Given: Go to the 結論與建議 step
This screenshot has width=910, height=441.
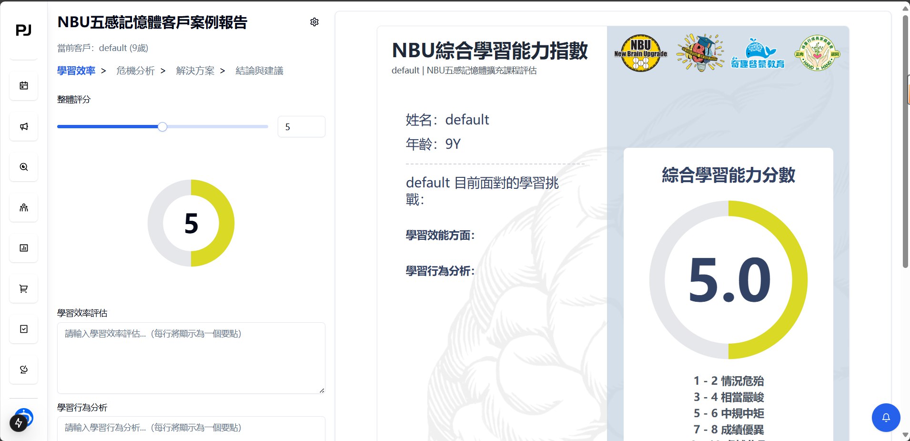Looking at the screenshot, I should 259,71.
